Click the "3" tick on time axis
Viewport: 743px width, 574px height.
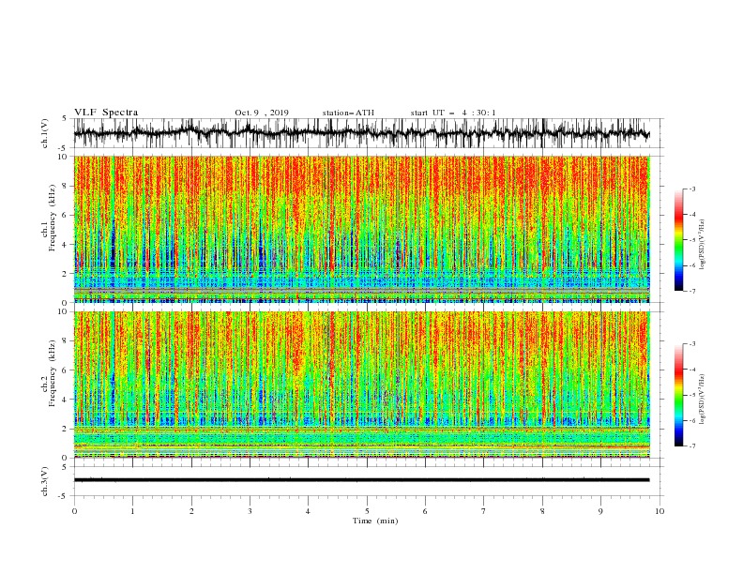point(250,511)
